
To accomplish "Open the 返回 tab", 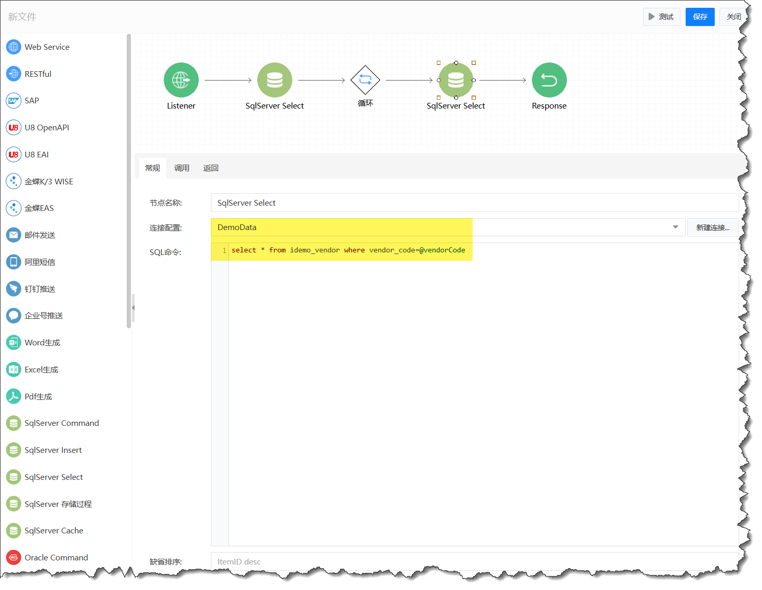I will [x=211, y=168].
